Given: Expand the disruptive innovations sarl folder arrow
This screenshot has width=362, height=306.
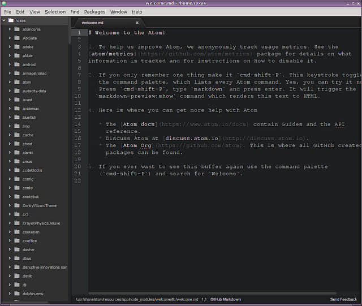Looking at the screenshot, I should pos(10,267).
